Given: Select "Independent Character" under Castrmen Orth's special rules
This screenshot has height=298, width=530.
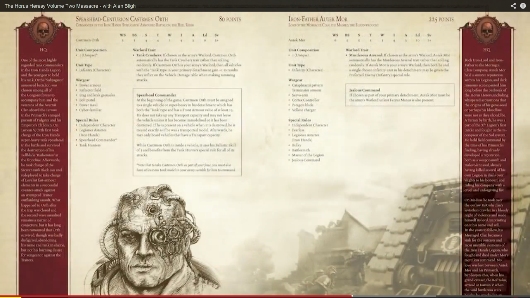Looking at the screenshot, I should (x=97, y=125).
